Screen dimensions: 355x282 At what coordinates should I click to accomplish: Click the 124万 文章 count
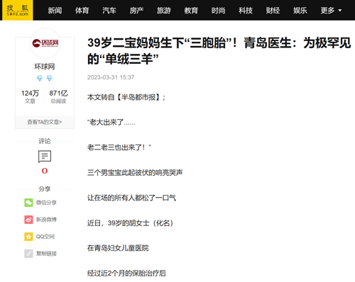(30, 96)
